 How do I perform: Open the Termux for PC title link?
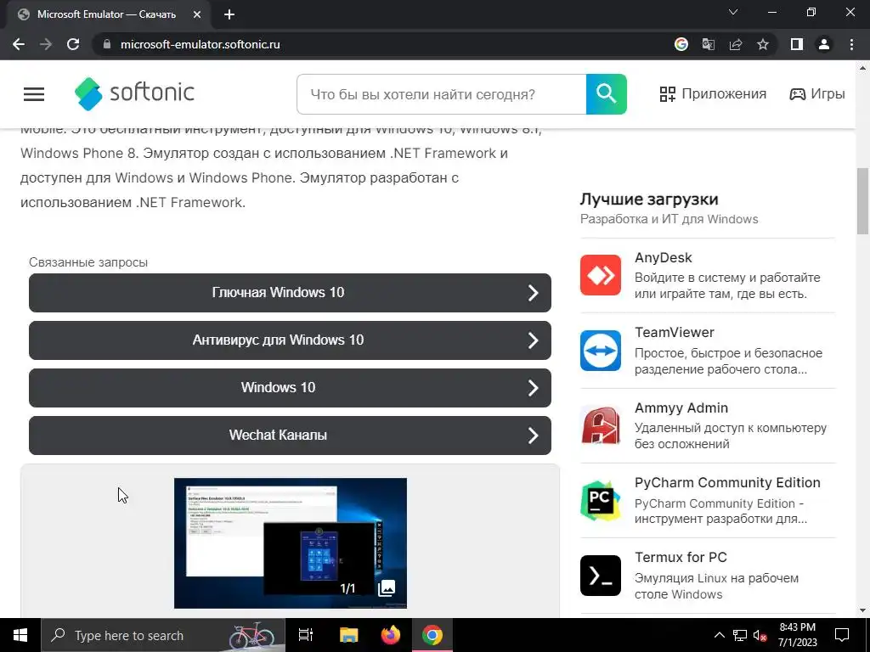tap(681, 558)
